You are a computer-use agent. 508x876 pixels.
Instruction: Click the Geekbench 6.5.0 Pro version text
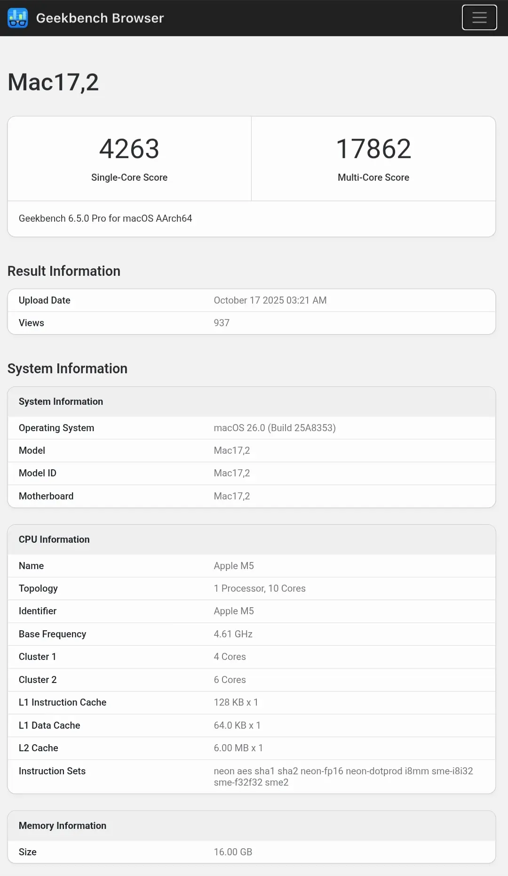click(105, 218)
